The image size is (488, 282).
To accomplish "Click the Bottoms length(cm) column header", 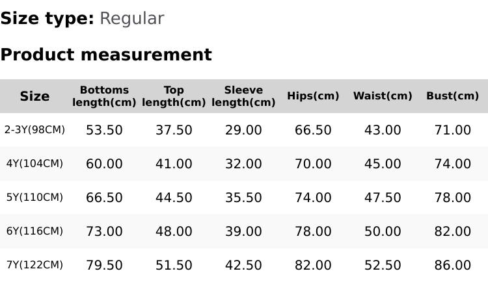I will click(x=104, y=96).
